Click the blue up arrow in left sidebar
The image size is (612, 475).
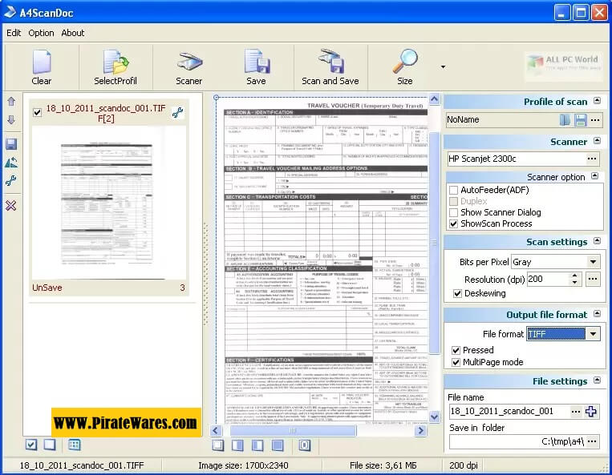11,102
